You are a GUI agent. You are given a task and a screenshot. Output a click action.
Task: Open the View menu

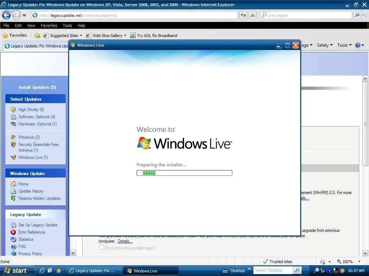31,26
